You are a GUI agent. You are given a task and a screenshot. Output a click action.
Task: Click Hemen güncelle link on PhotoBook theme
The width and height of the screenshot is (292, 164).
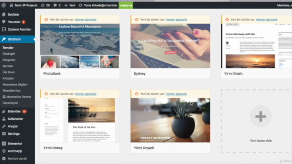tap(86, 20)
